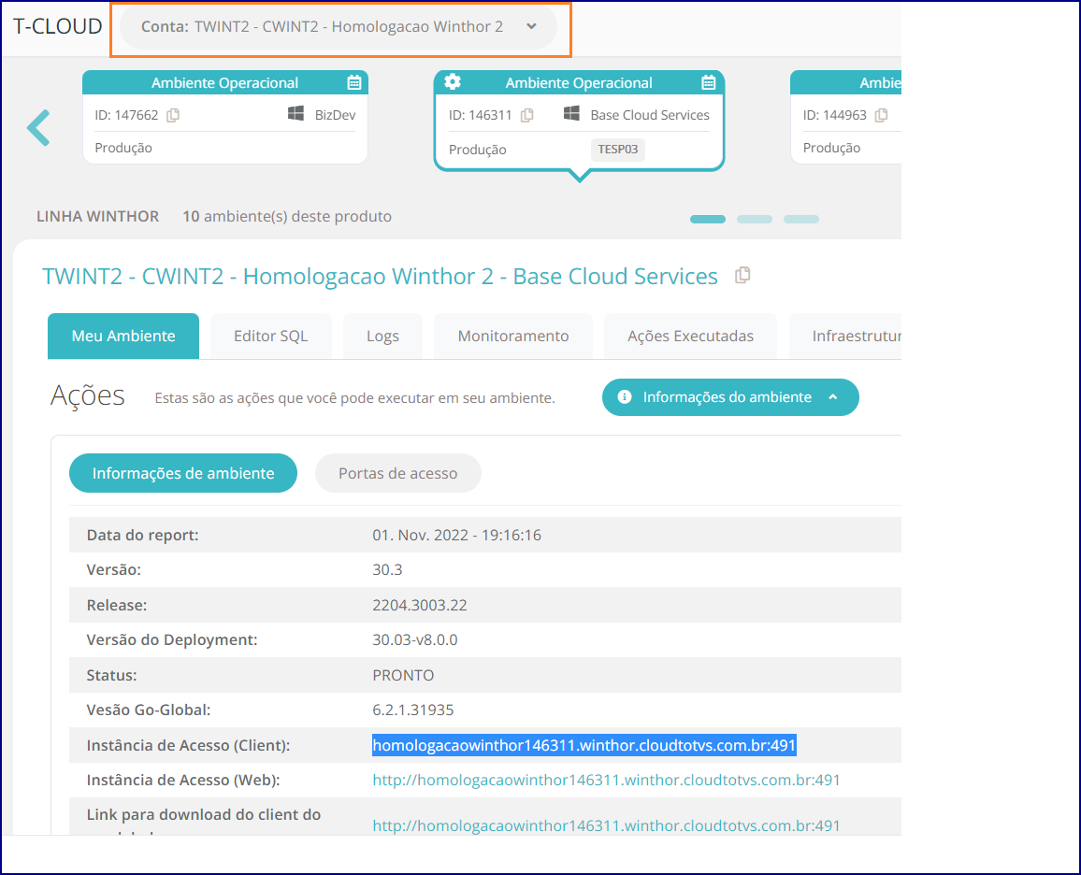Copy ID 146311 using the copy icon
This screenshot has width=1081, height=875.
click(526, 114)
